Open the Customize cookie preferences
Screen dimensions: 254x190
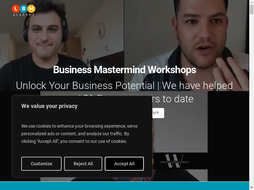(x=42, y=164)
